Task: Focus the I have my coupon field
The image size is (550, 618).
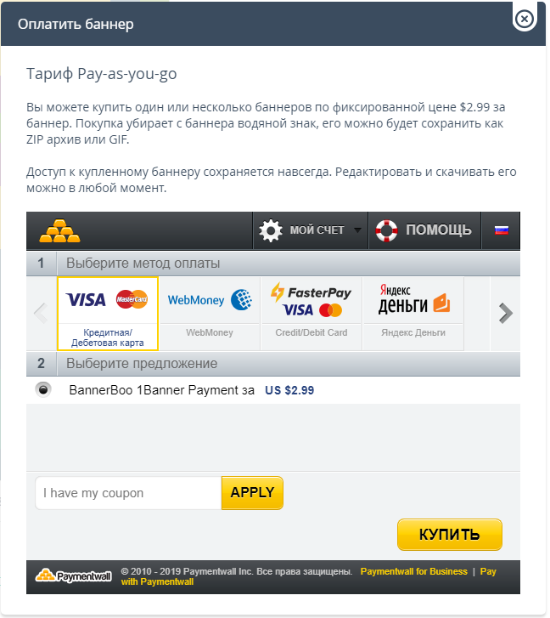Action: click(128, 493)
